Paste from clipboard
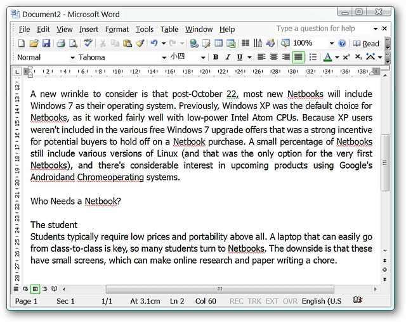Screen dimensions: 406x322 [128, 43]
